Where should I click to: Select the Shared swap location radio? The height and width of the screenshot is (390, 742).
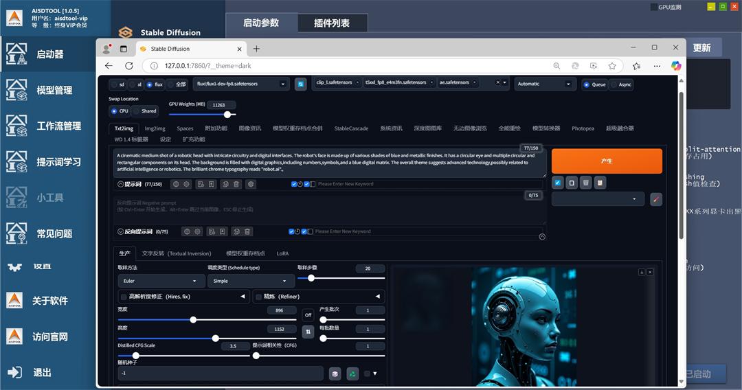tap(136, 111)
